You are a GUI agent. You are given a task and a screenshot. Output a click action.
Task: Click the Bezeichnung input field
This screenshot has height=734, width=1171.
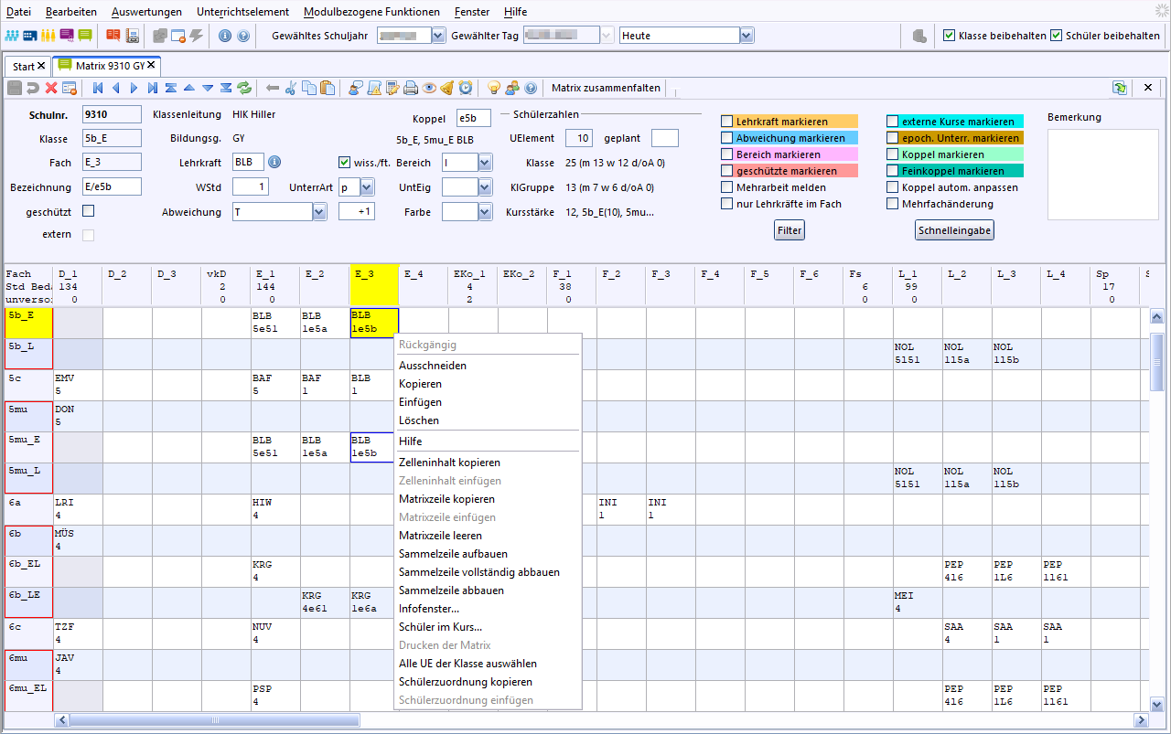point(112,186)
